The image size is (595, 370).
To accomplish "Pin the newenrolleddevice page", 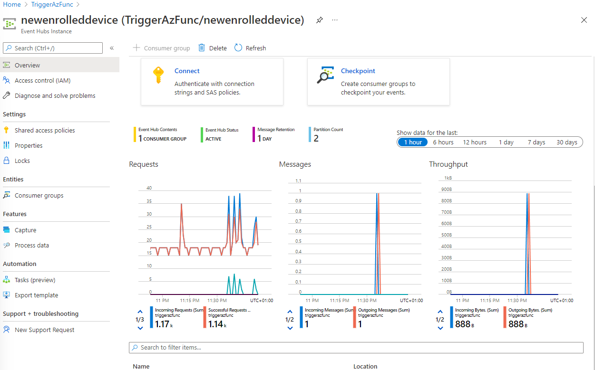I will click(319, 20).
